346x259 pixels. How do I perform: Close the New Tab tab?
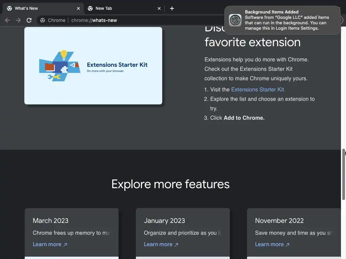tap(159, 8)
